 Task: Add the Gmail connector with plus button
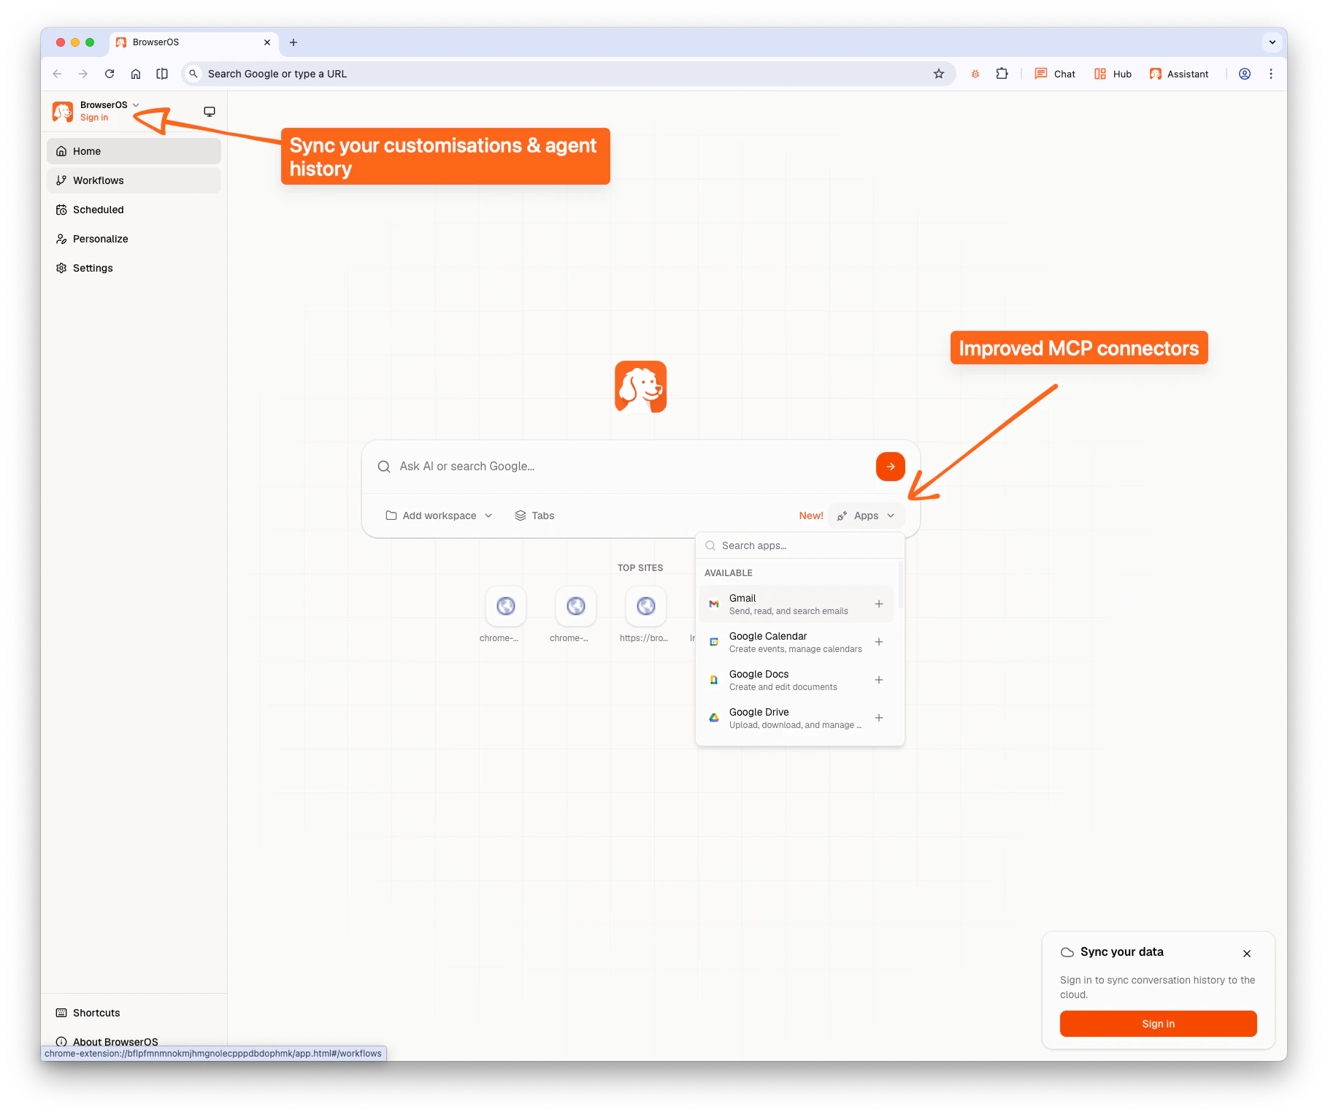pyautogui.click(x=878, y=604)
